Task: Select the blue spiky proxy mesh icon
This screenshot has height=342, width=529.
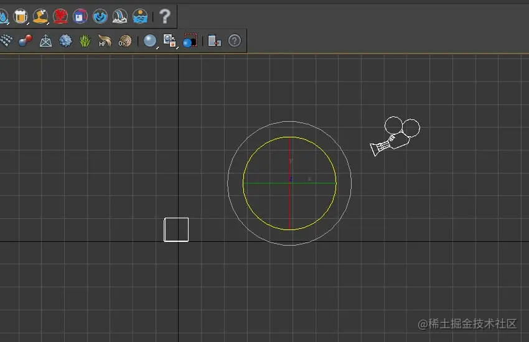Action: point(65,41)
